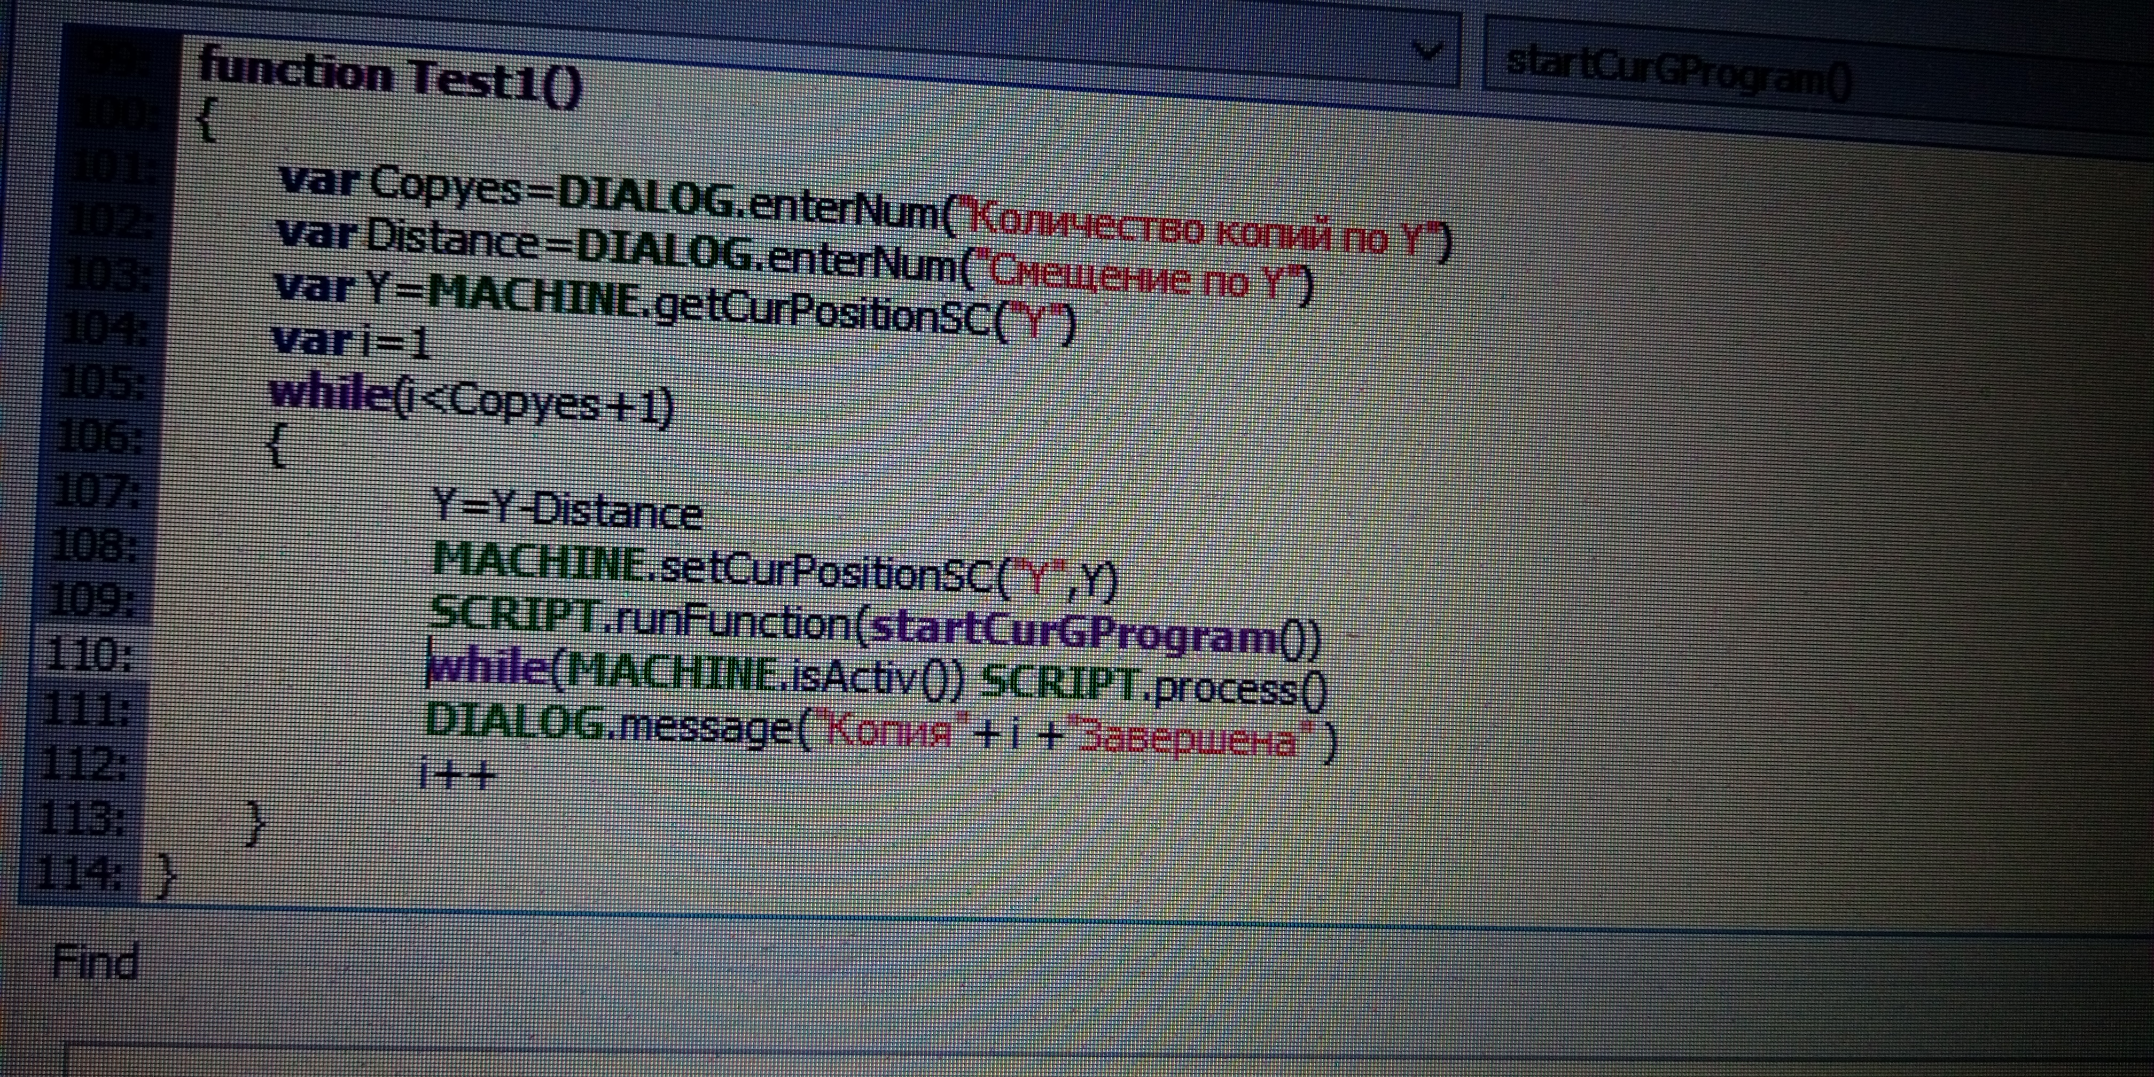Click the Find label
Image resolution: width=2154 pixels, height=1077 pixels.
click(95, 962)
